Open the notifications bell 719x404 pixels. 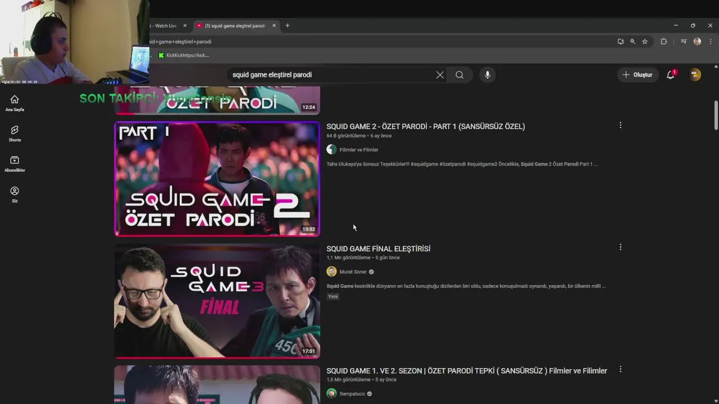671,75
